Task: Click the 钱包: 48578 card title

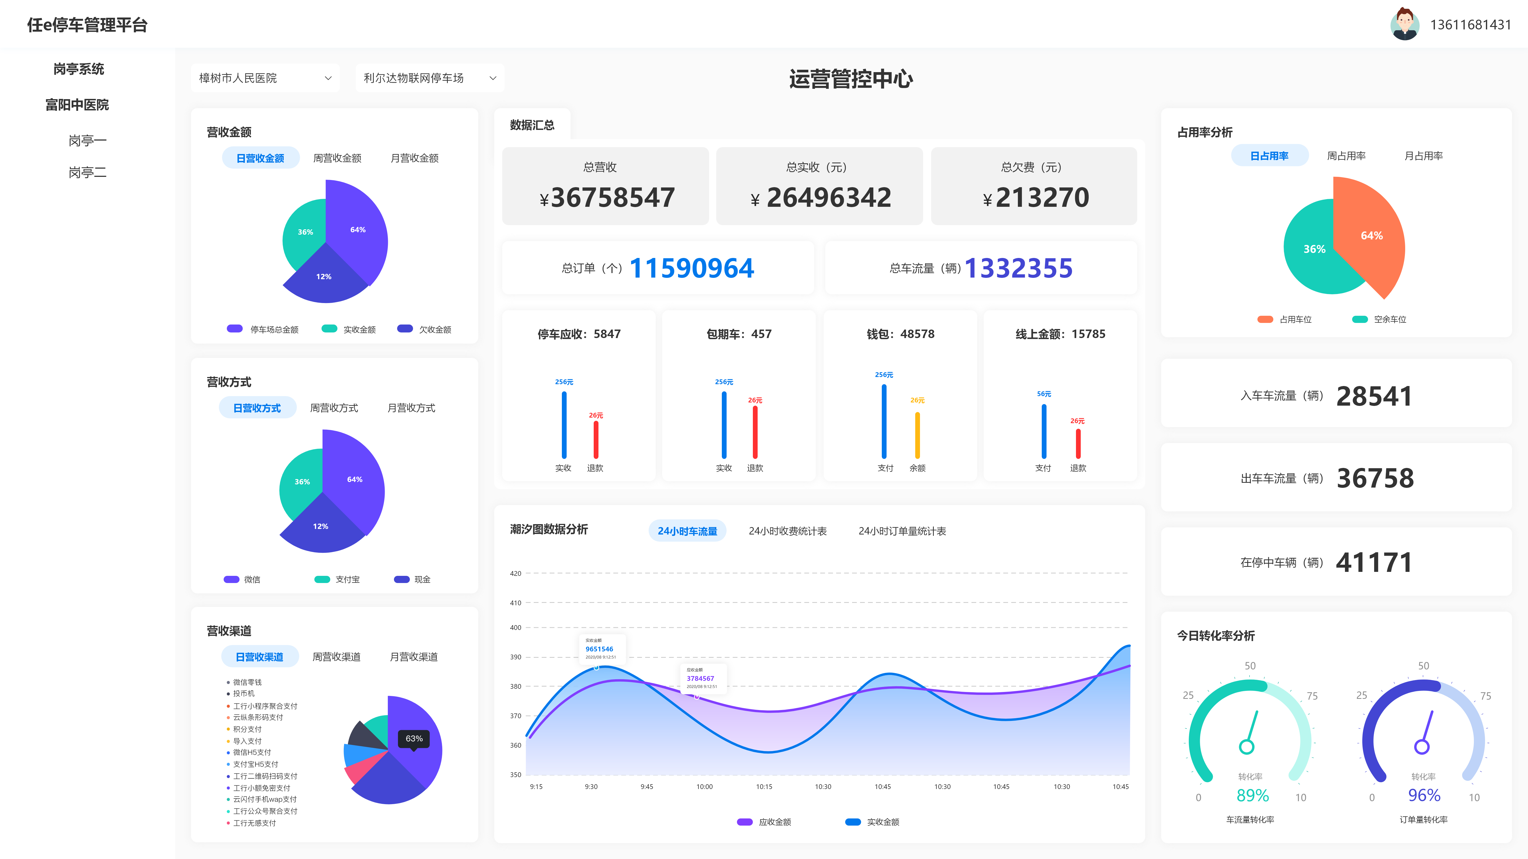Action: 900,334
